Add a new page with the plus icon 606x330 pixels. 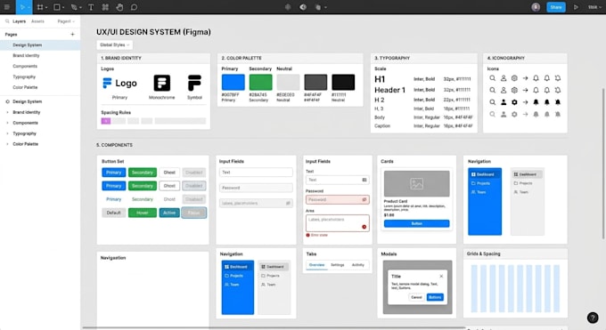click(72, 35)
